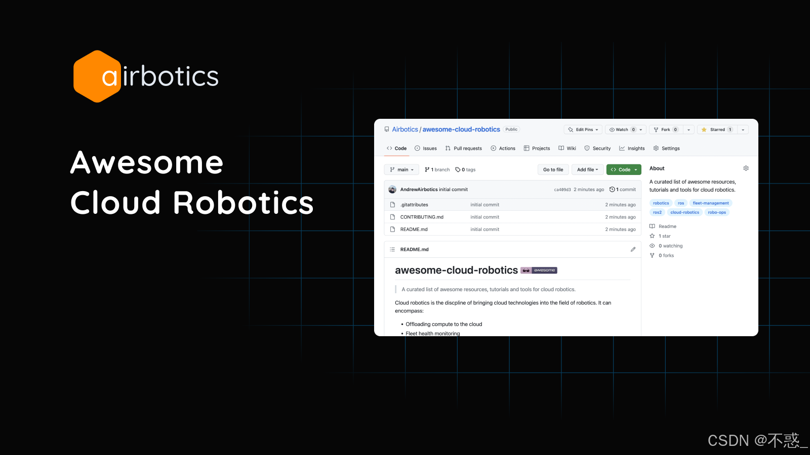Switch to the Pull requests tab

[x=464, y=148]
